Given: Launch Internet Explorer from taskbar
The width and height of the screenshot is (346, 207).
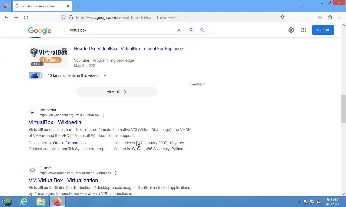Looking at the screenshot, I should pyautogui.click(x=24, y=202).
